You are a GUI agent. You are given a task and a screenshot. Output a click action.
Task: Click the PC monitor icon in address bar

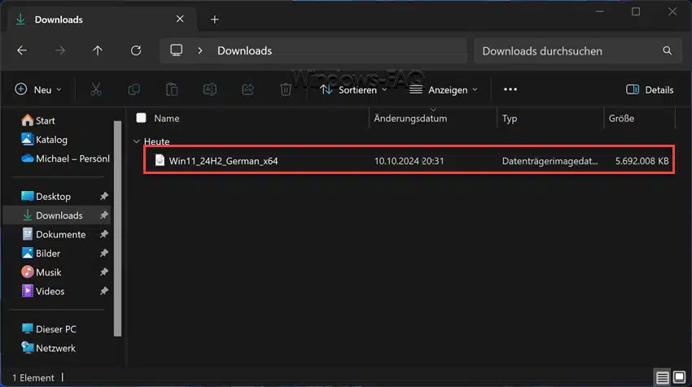point(176,50)
